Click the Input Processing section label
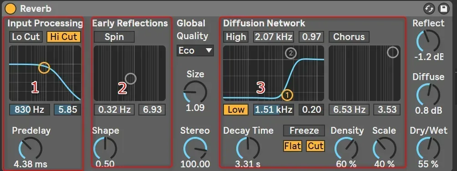This screenshot has width=457, height=171. (45, 23)
